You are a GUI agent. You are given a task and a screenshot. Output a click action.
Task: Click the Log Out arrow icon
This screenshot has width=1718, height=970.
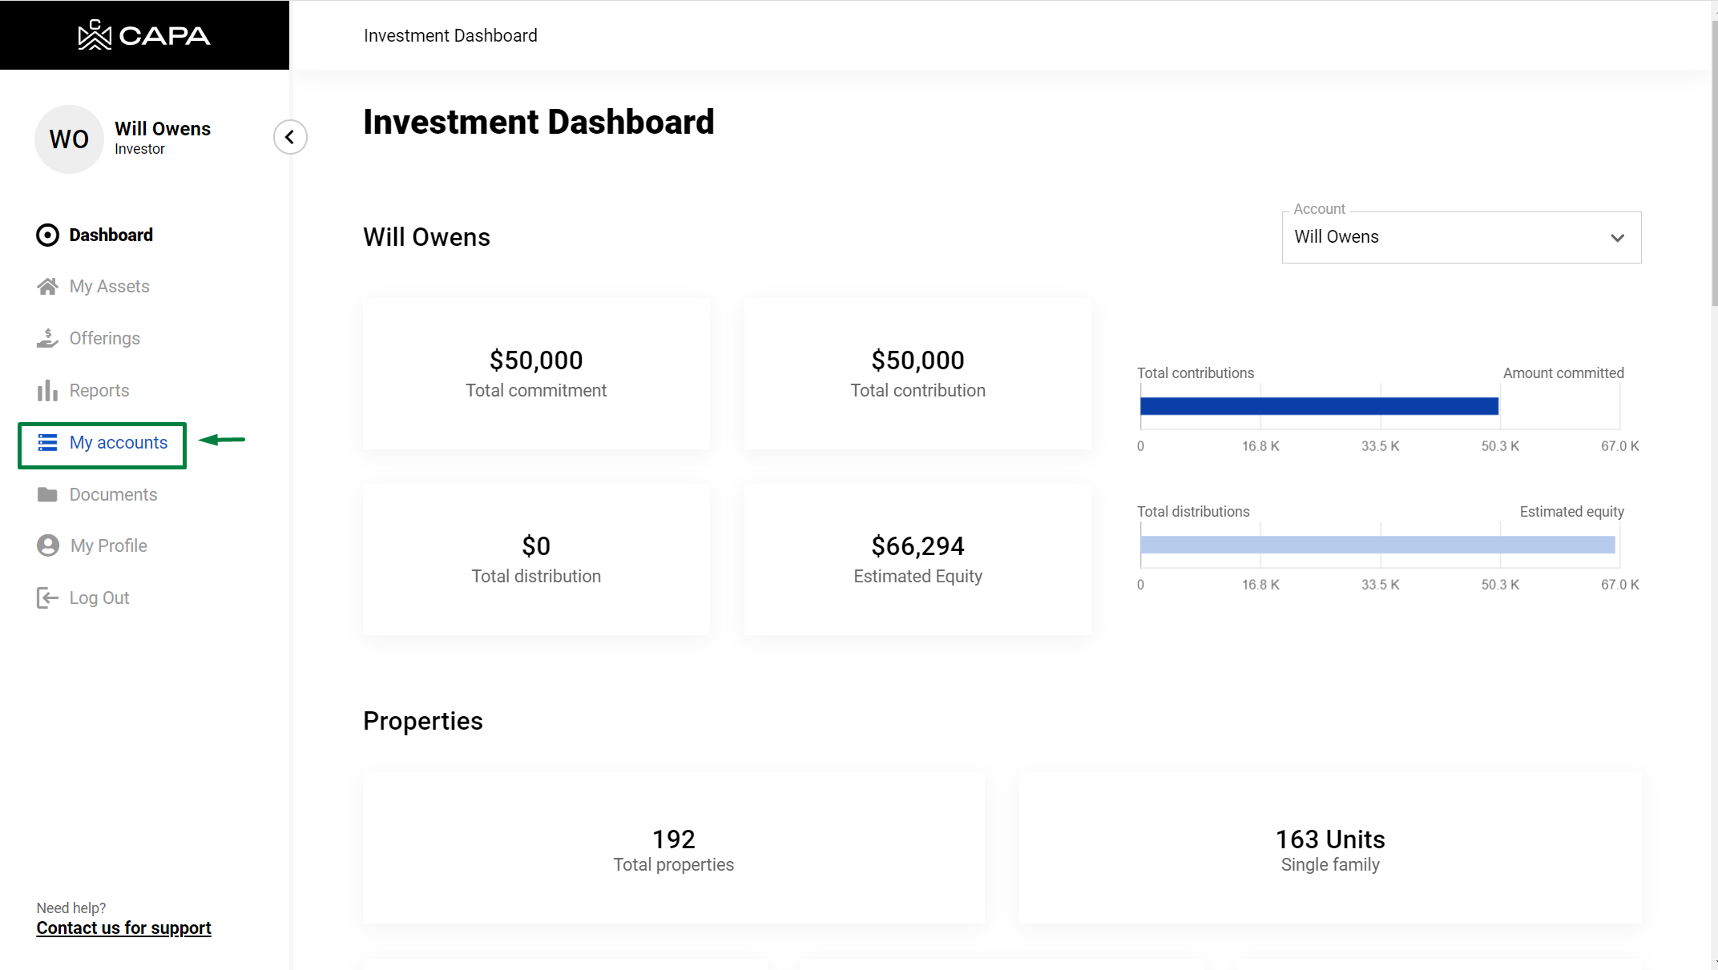[47, 598]
